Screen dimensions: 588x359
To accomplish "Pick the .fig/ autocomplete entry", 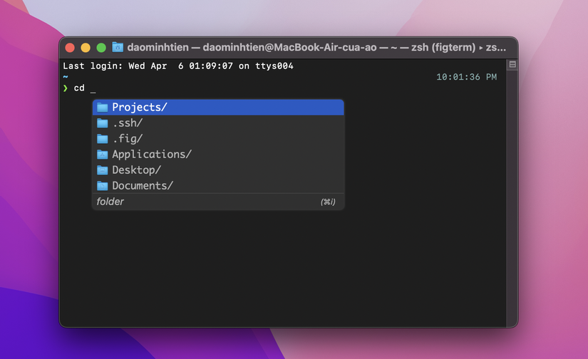I will click(218, 139).
